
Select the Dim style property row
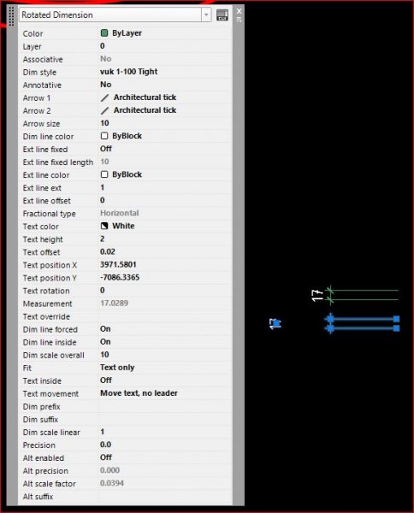[x=126, y=72]
